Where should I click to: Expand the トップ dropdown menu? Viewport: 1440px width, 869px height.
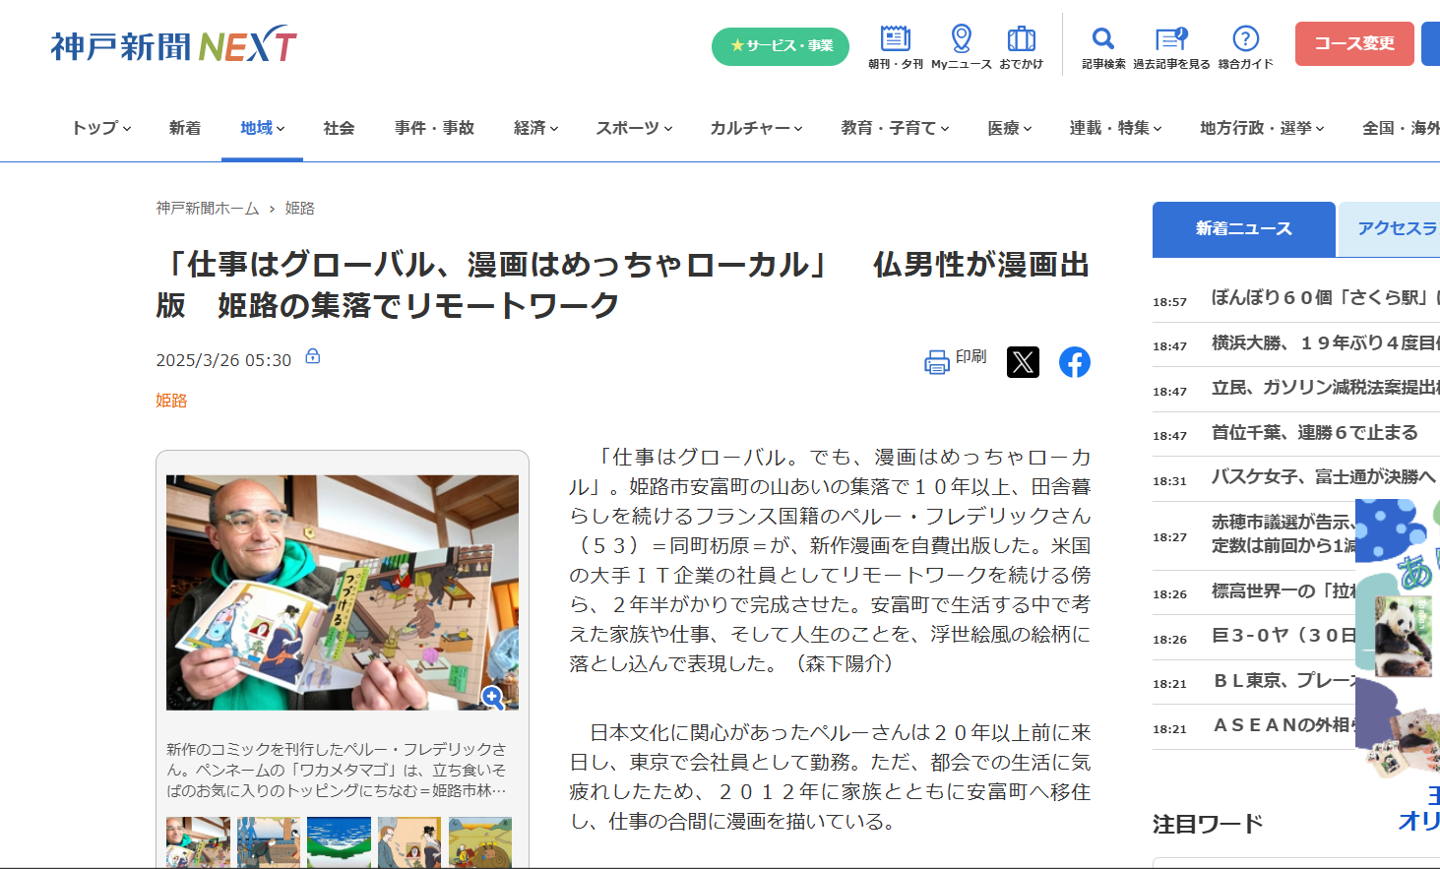pyautogui.click(x=101, y=128)
